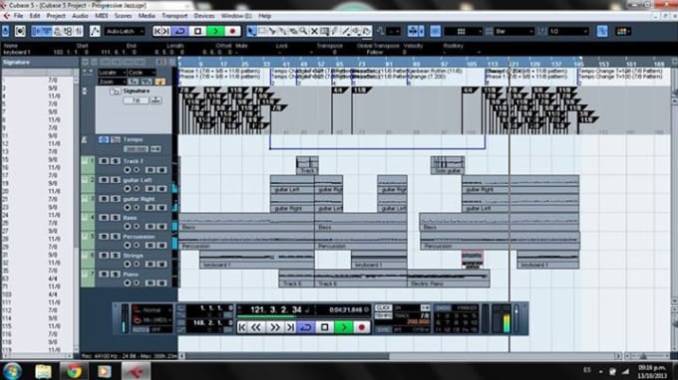678x380 pixels.
Task: Click the Electric Piano clip on Piano track
Action: pyautogui.click(x=449, y=279)
